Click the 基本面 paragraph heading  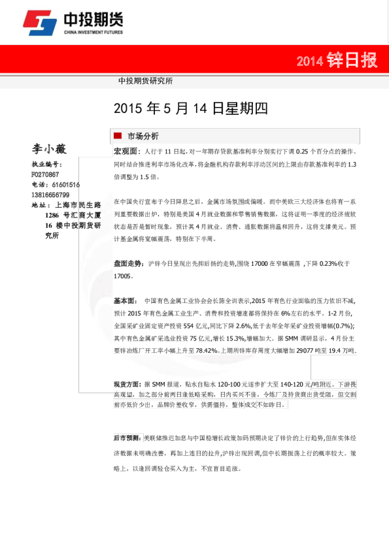coord(126,300)
